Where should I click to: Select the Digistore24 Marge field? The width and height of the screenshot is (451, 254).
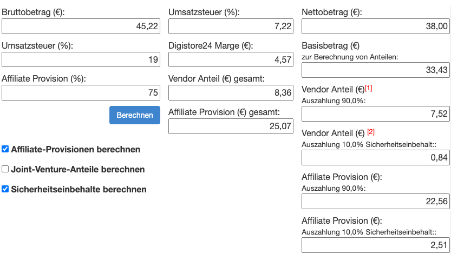(231, 59)
